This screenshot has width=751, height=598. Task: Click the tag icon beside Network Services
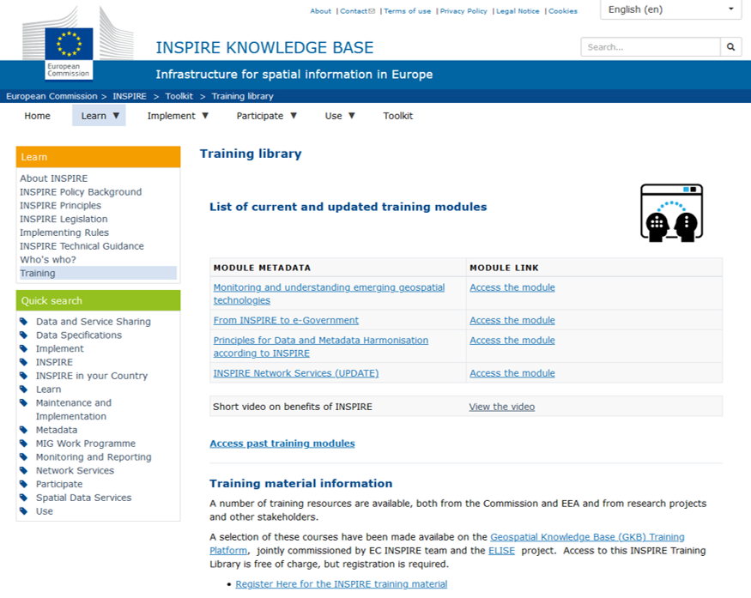(x=24, y=470)
